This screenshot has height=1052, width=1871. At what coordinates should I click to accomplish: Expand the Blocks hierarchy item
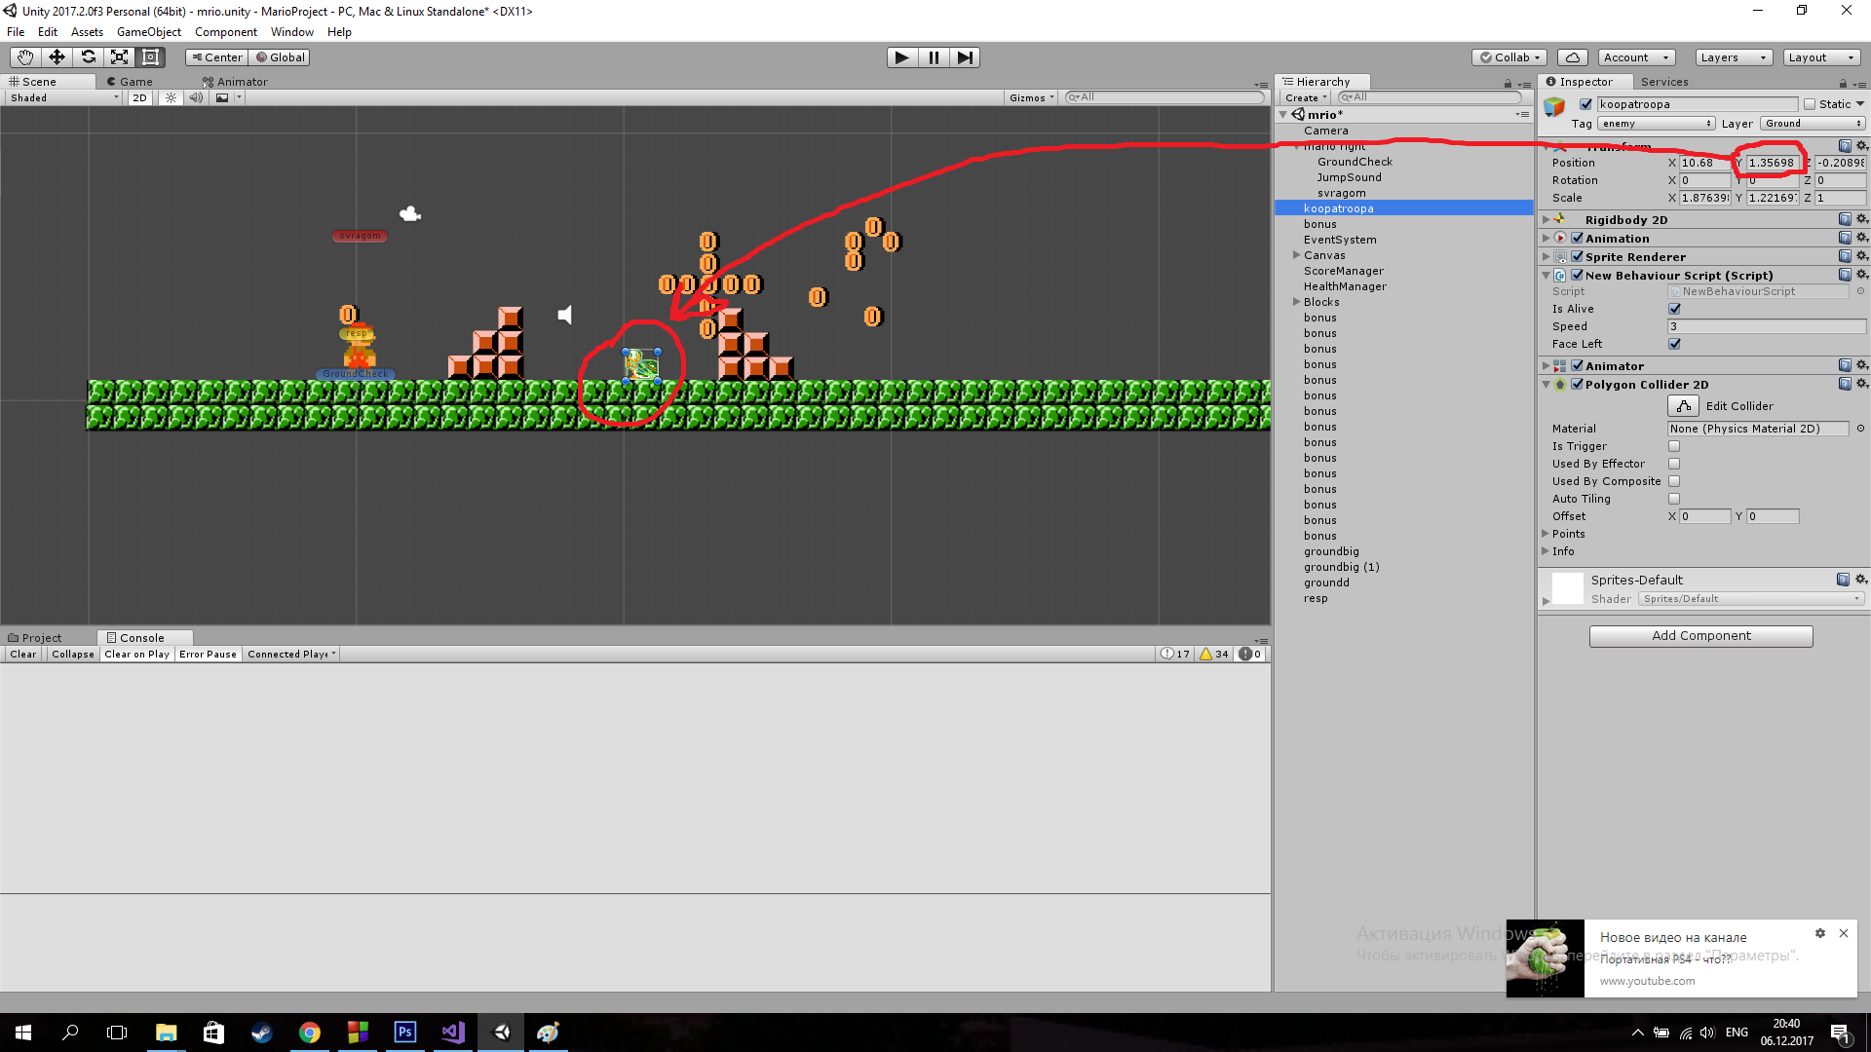[1296, 302]
